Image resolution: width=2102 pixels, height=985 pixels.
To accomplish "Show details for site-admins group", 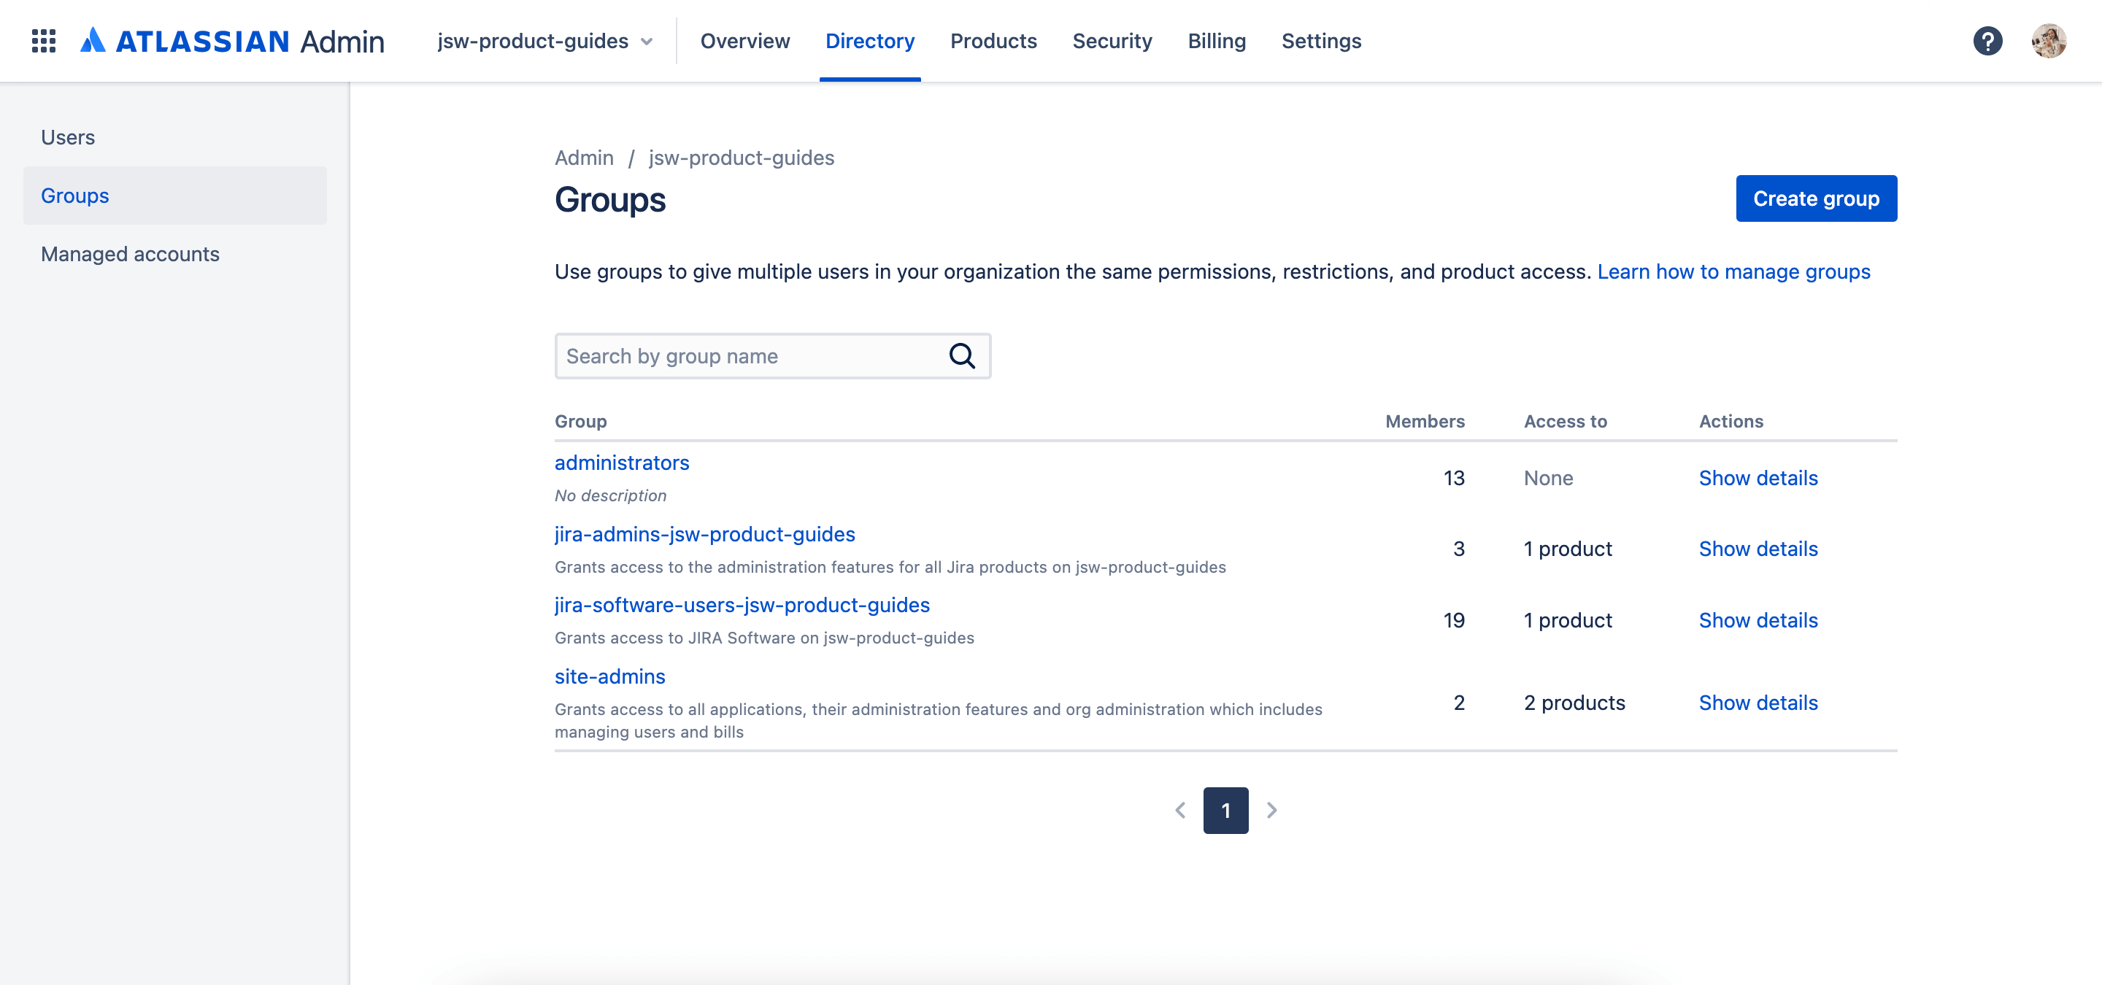I will pyautogui.click(x=1758, y=701).
